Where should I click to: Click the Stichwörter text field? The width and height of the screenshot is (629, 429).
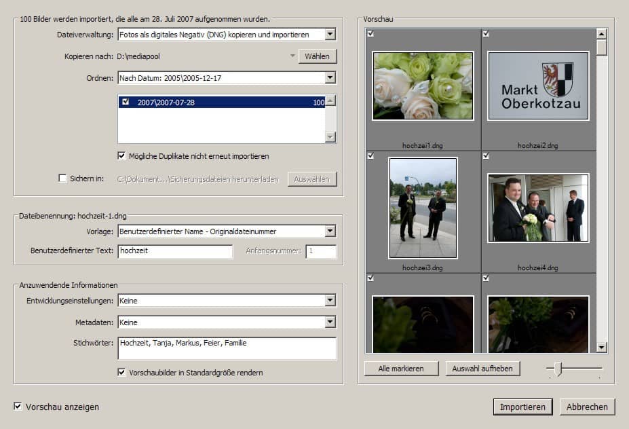(x=227, y=348)
